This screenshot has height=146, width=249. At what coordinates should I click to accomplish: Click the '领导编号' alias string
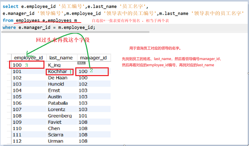50,13
